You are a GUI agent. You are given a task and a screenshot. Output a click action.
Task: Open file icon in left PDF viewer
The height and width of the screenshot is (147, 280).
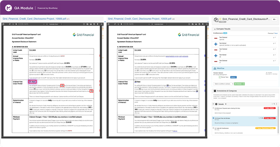87,24
